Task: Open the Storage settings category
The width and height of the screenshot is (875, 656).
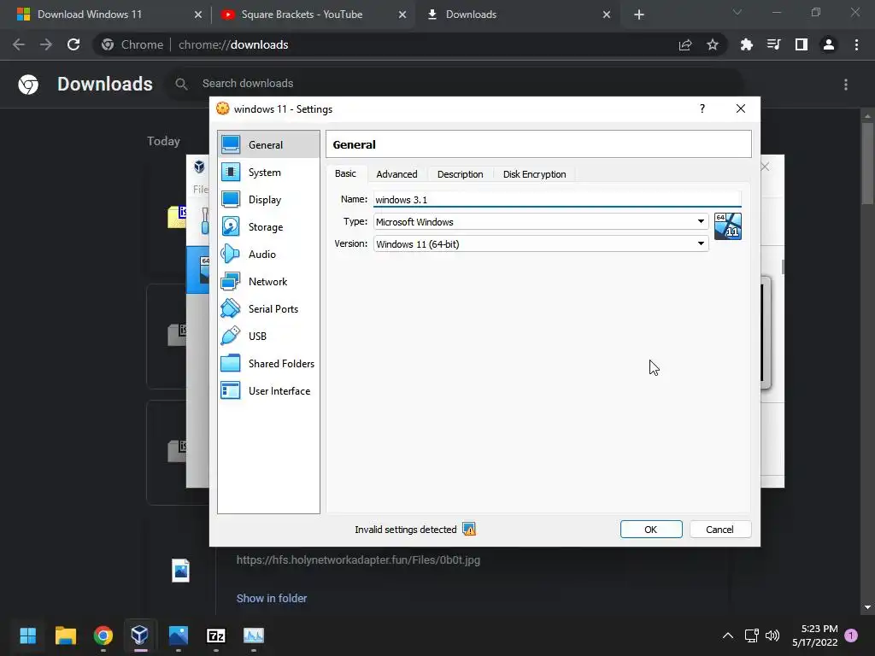Action: pyautogui.click(x=268, y=227)
